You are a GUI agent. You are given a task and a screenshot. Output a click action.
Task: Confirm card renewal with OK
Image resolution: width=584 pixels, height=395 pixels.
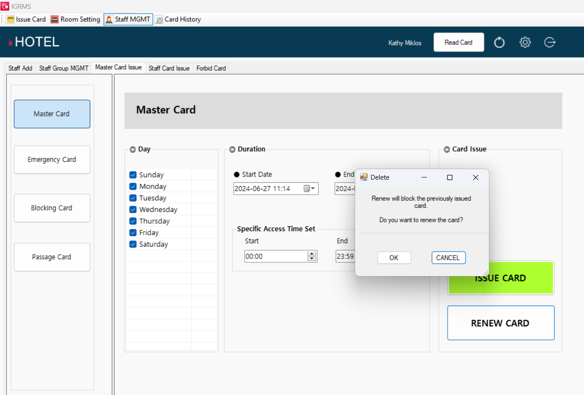394,258
